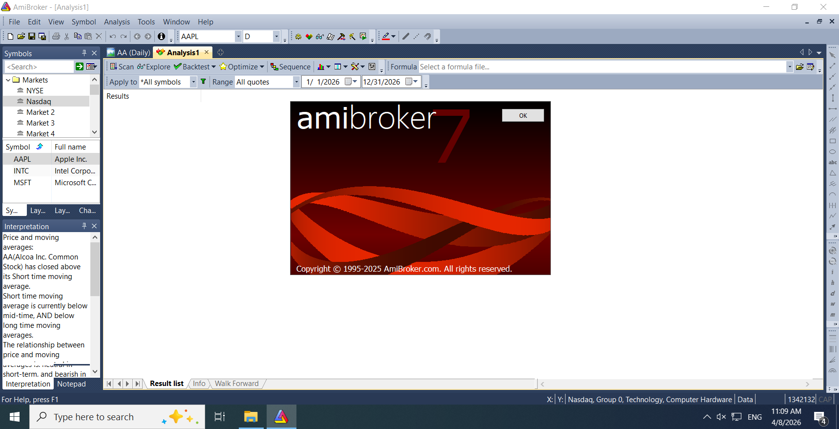Click the Open file folder icon

(21, 36)
